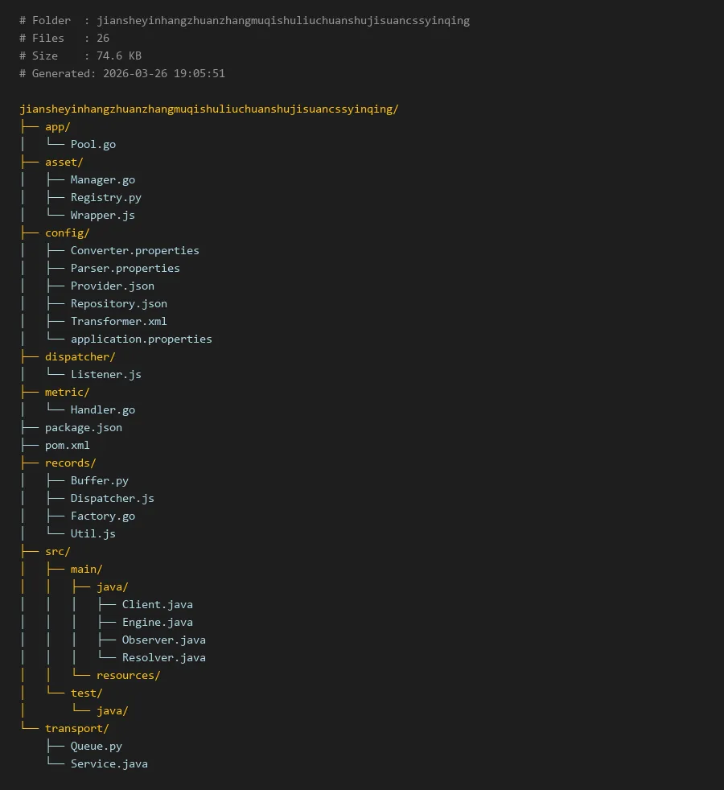Expand the records/ folder
Image resolution: width=724 pixels, height=790 pixels.
[x=70, y=463]
